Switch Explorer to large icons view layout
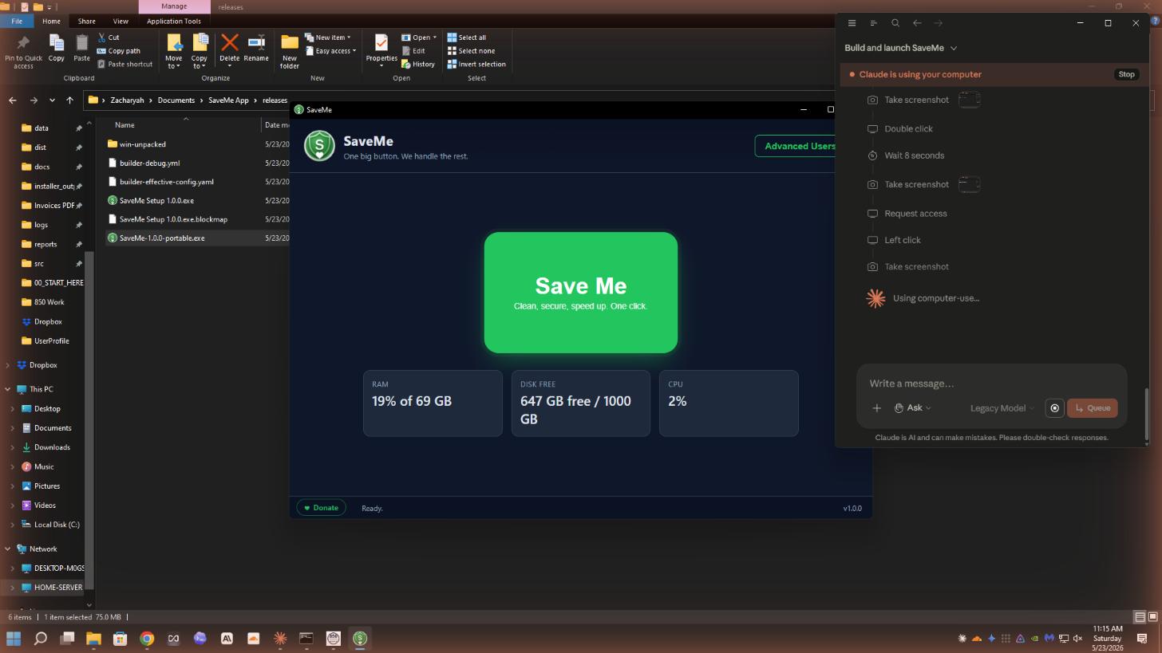This screenshot has height=653, width=1162. [1153, 617]
